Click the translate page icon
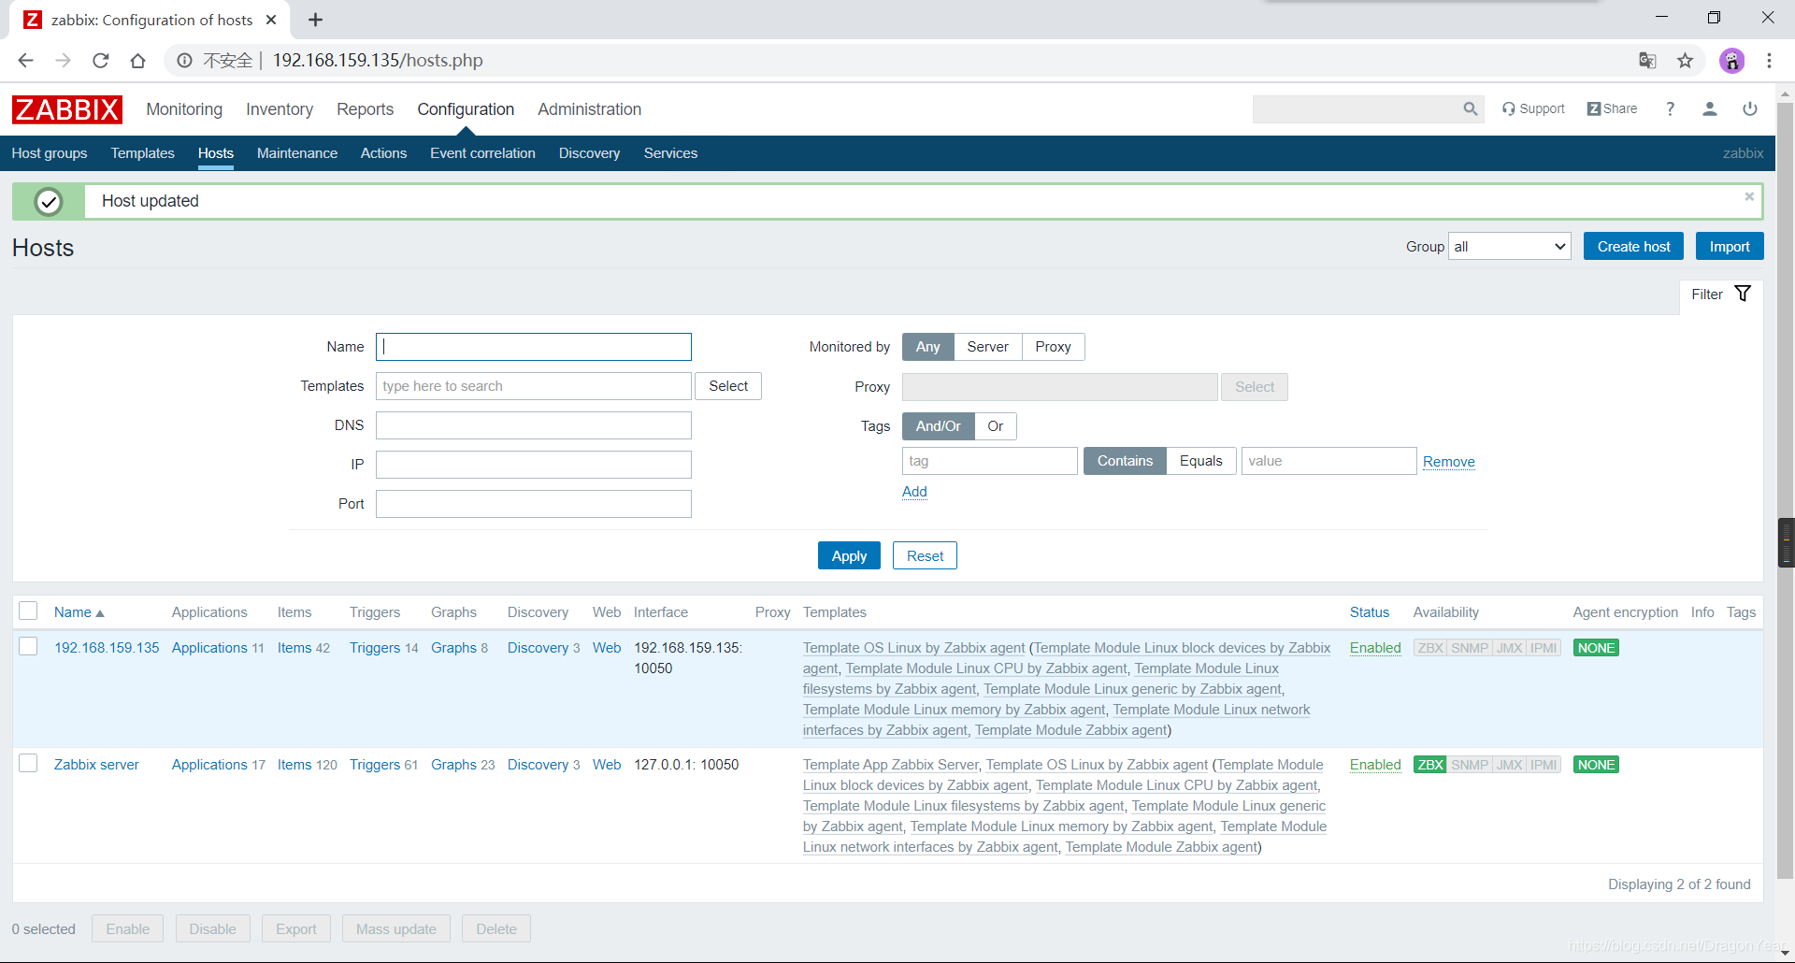The image size is (1795, 963). [x=1647, y=61]
